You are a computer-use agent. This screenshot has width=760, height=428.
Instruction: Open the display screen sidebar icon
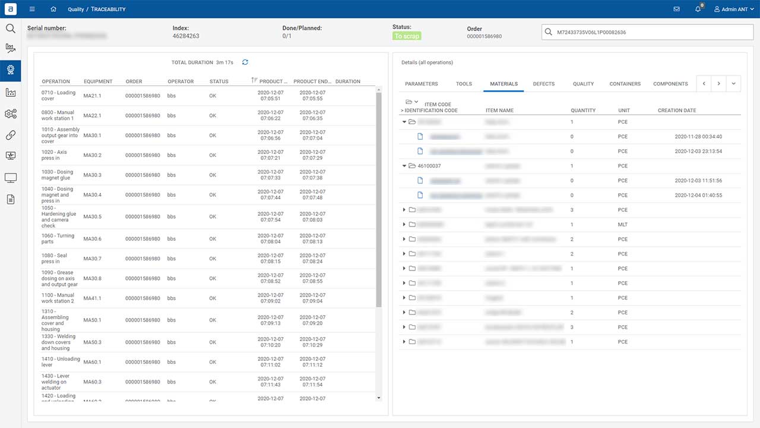click(x=10, y=178)
